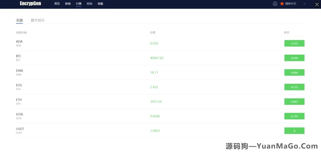Click the green 0 USDT button
Image resolution: width=321 pixels, height=154 pixels.
coord(294,131)
